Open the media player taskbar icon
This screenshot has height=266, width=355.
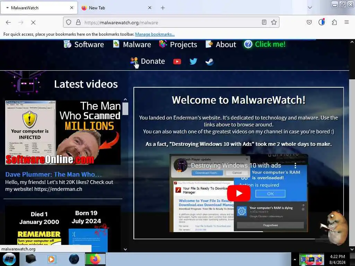pos(52,259)
